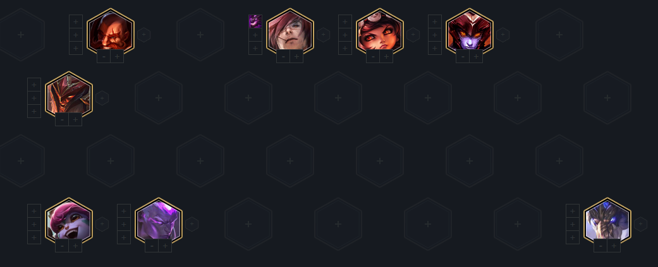Select the laughing pink-haired yordle champion
This screenshot has width=658, height=267.
(69, 222)
